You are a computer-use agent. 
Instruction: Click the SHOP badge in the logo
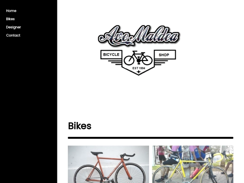coord(165,55)
